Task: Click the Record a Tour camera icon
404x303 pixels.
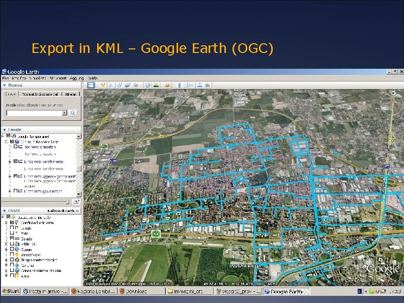Action: (136, 85)
